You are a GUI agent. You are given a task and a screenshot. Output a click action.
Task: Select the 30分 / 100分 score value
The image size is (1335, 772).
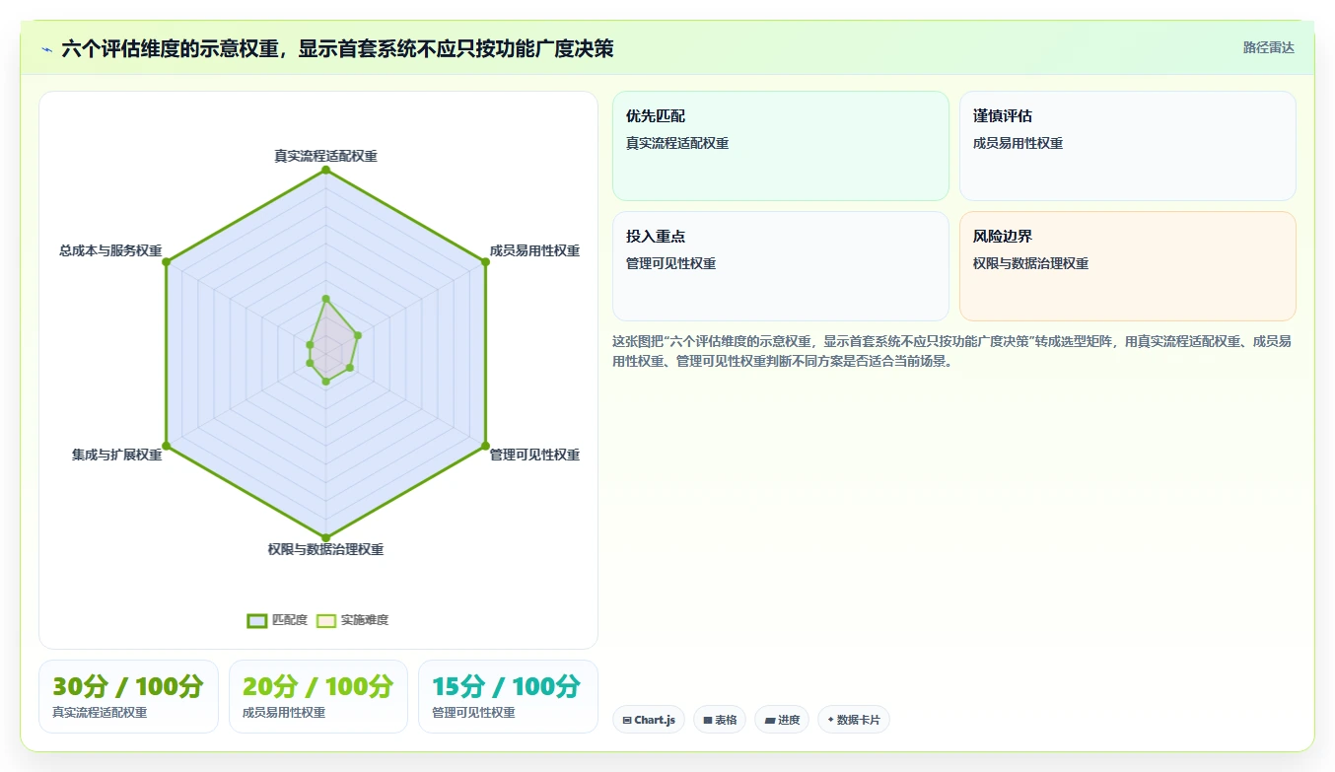click(128, 686)
